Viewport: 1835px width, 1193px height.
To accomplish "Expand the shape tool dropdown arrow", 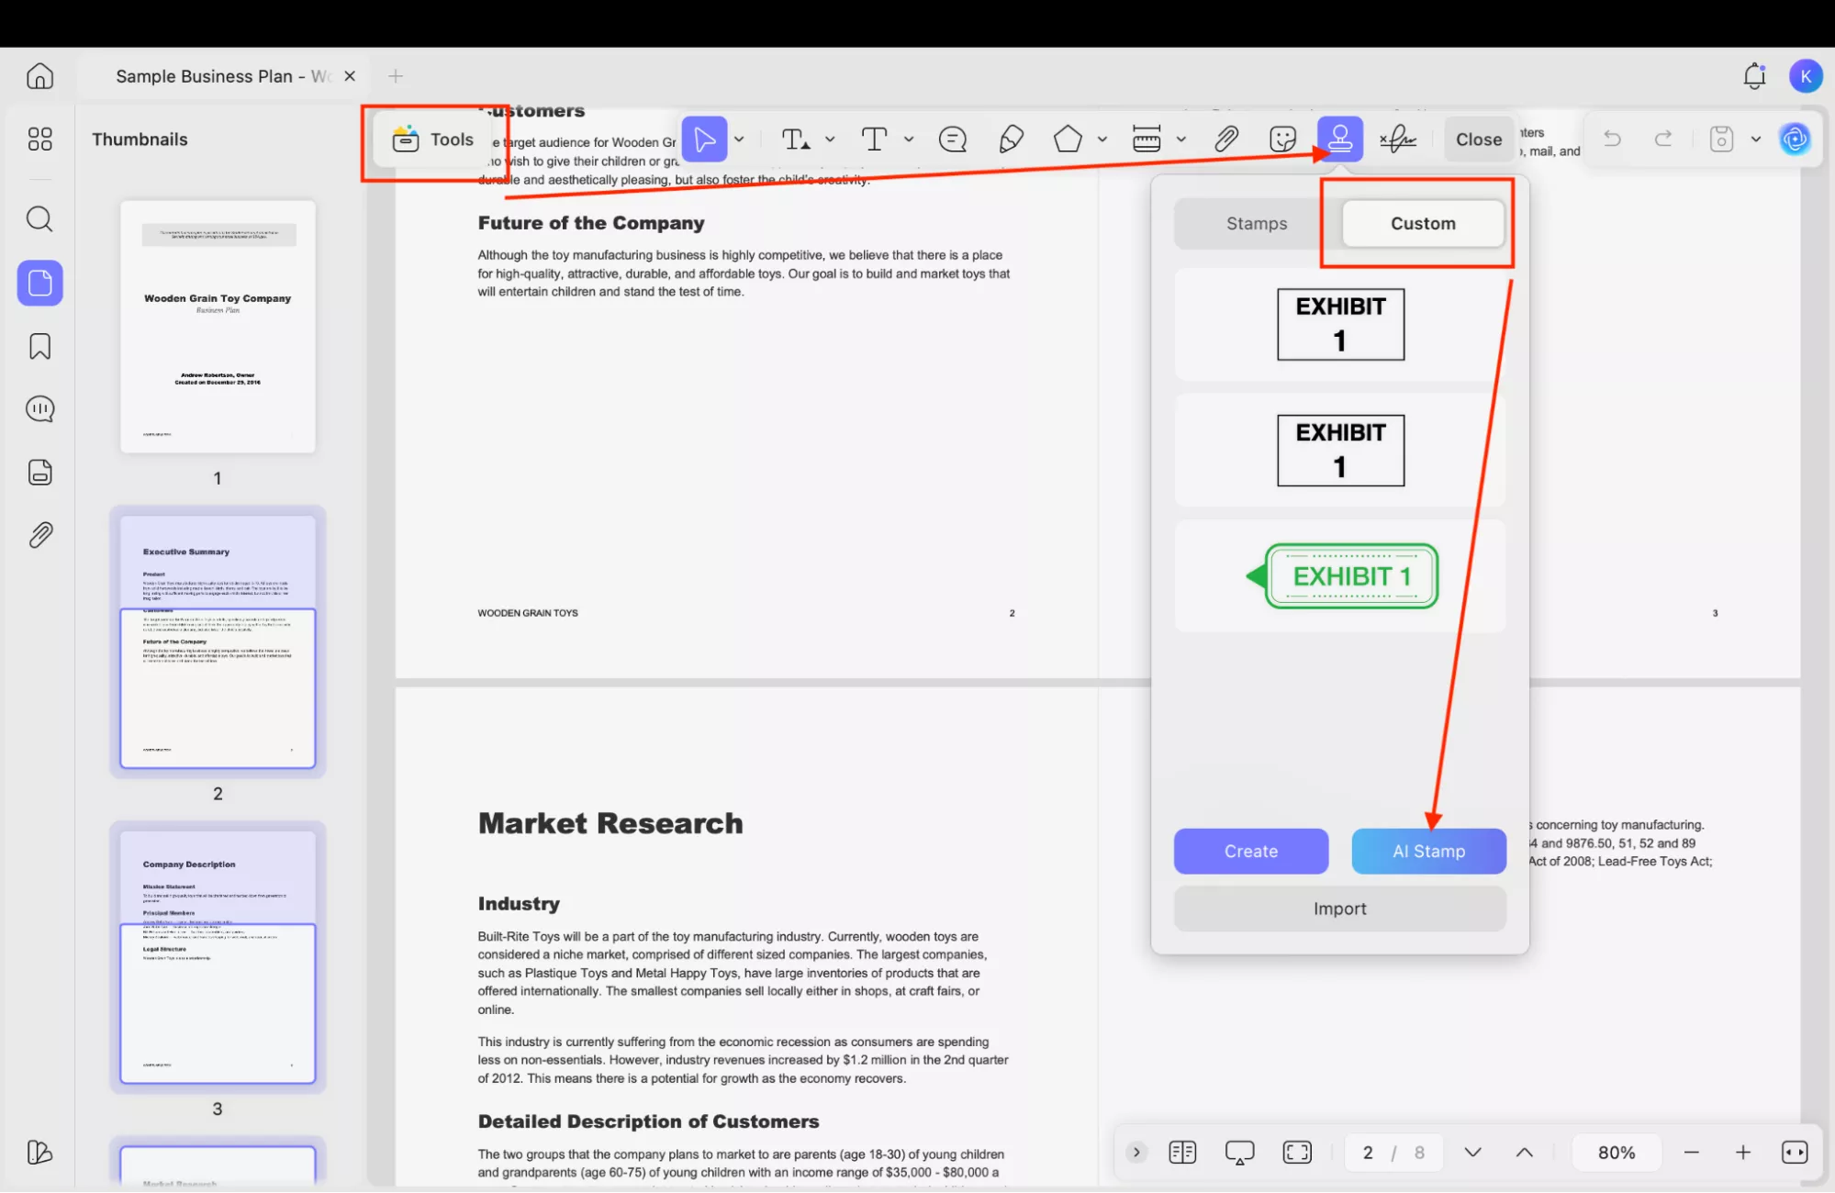I will pyautogui.click(x=1102, y=139).
